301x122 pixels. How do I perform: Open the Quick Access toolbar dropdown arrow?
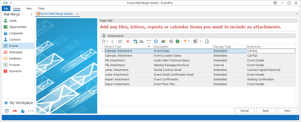pos(11,3)
